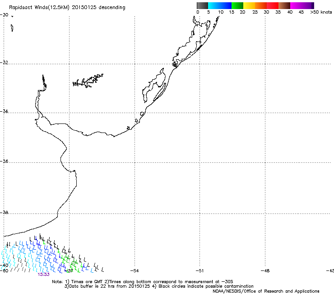The height and width of the screenshot is (294, 334).
Task: Click the 'Times are GMT' note line
Action: (143, 282)
